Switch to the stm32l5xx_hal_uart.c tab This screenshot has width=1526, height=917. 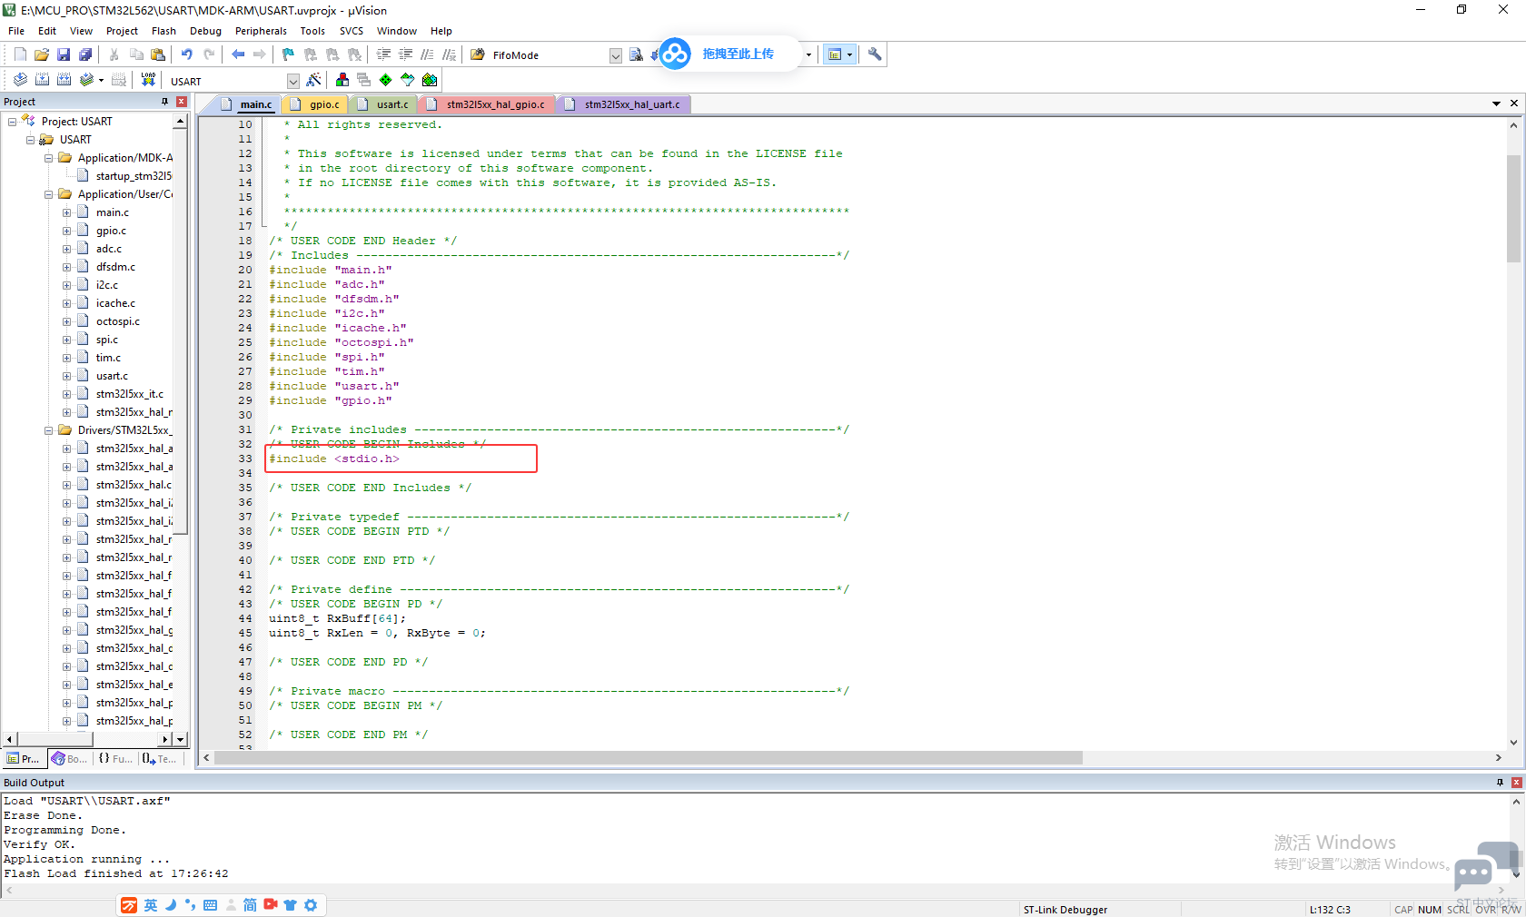(x=625, y=104)
